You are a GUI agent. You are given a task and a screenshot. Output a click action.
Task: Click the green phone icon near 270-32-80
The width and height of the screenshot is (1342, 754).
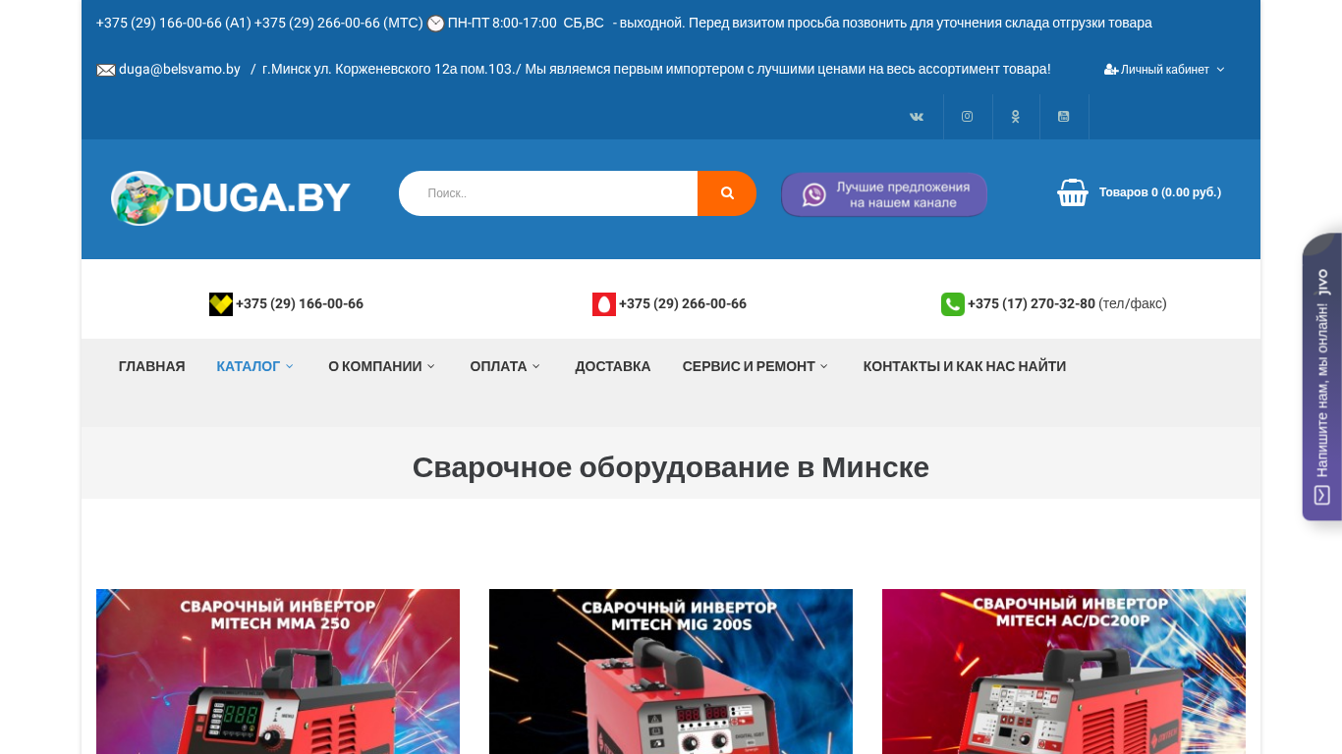pos(952,304)
